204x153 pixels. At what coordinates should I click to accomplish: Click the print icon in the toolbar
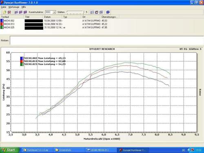pos(97,12)
